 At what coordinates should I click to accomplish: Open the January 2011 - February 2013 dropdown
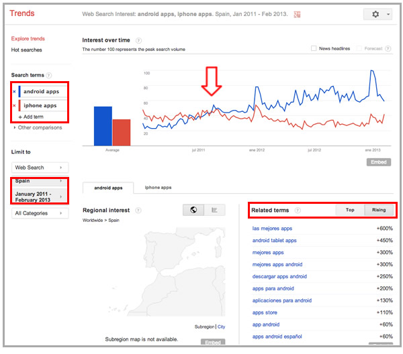click(40, 196)
